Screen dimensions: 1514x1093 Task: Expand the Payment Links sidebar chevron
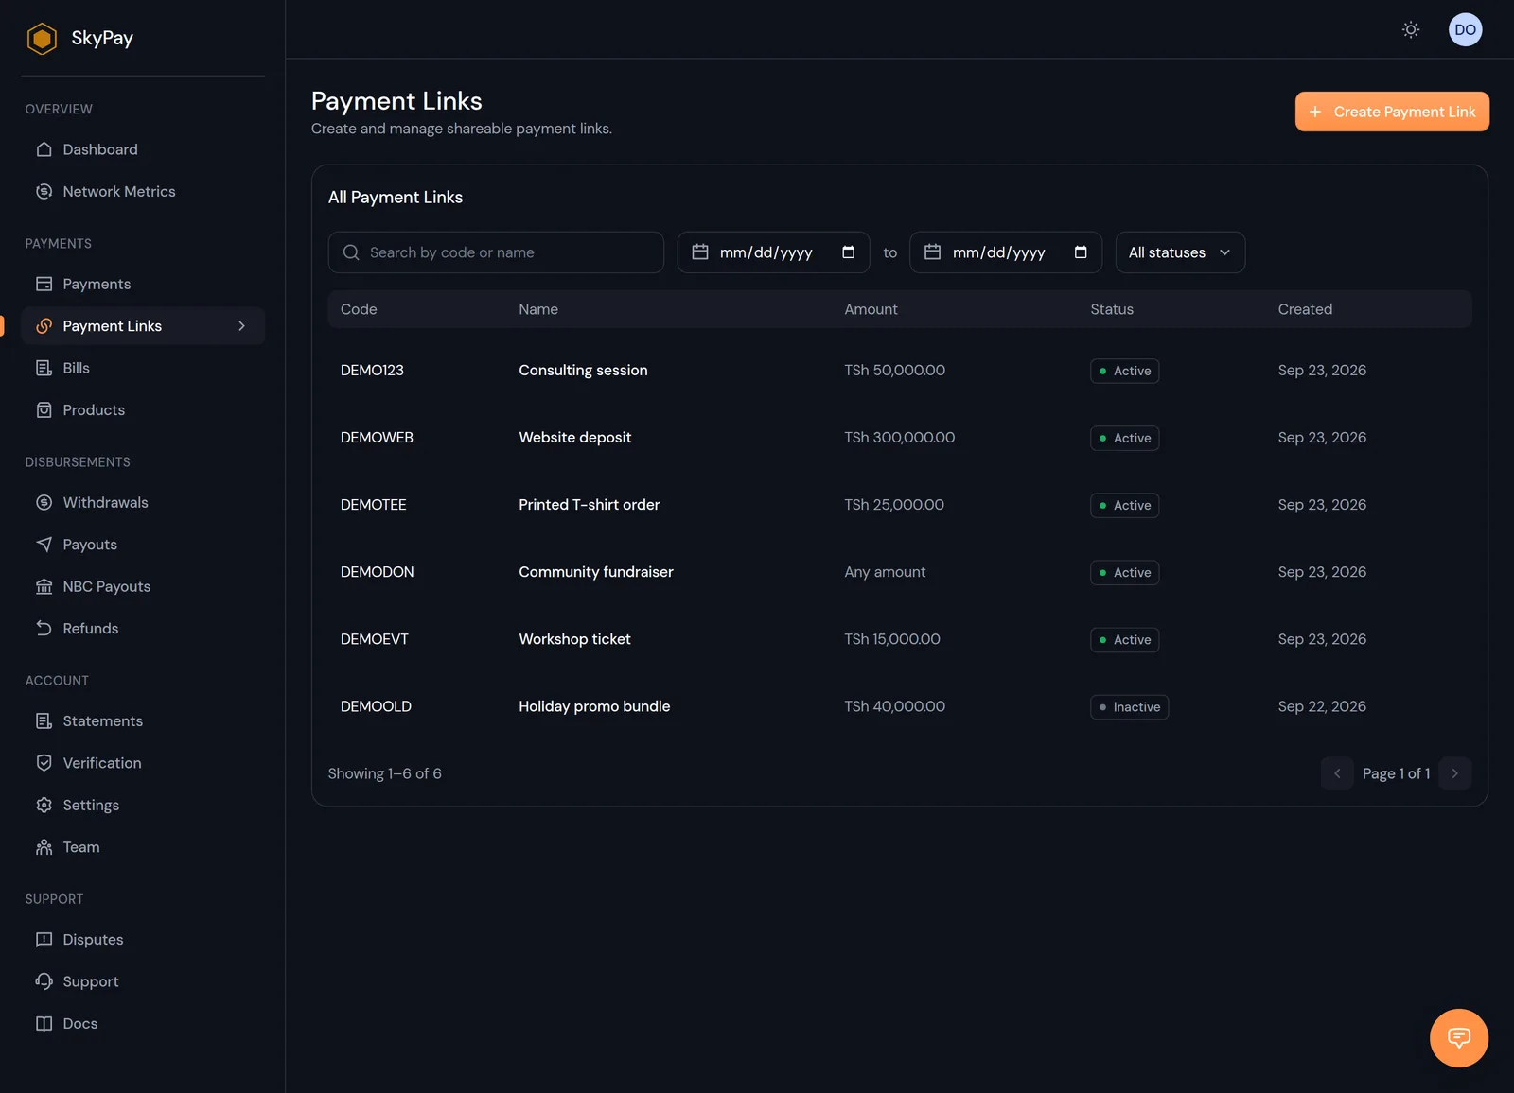click(241, 325)
